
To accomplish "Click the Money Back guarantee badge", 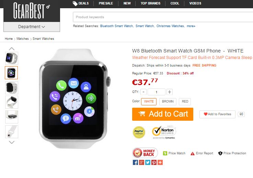I will (145, 153).
